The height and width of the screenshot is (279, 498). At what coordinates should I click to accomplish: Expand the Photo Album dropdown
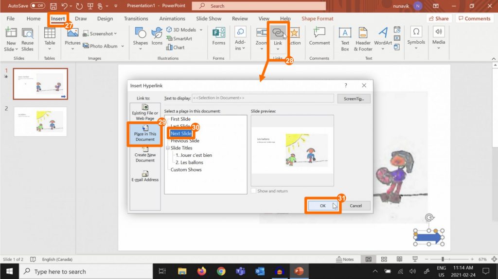pyautogui.click(x=123, y=47)
